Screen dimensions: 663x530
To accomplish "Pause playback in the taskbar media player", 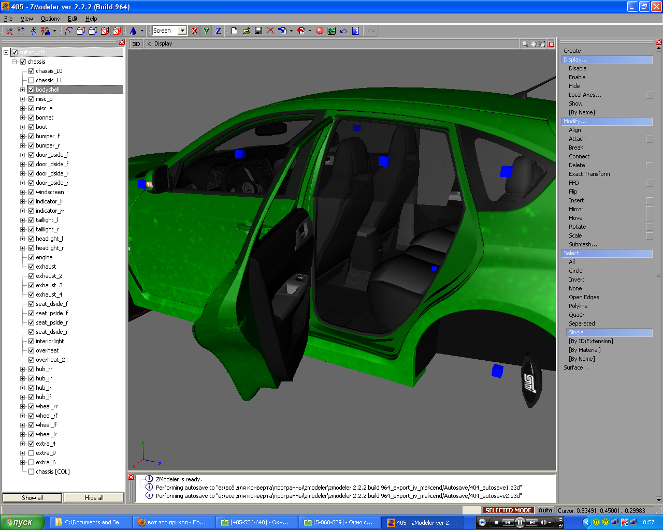I will tap(520, 522).
